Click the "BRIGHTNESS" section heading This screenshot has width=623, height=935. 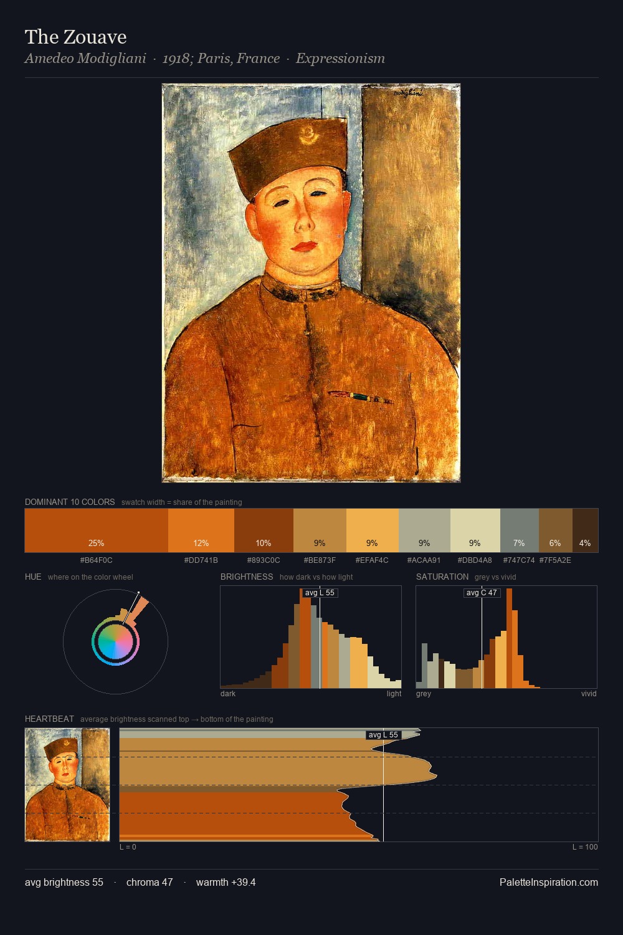pos(247,577)
